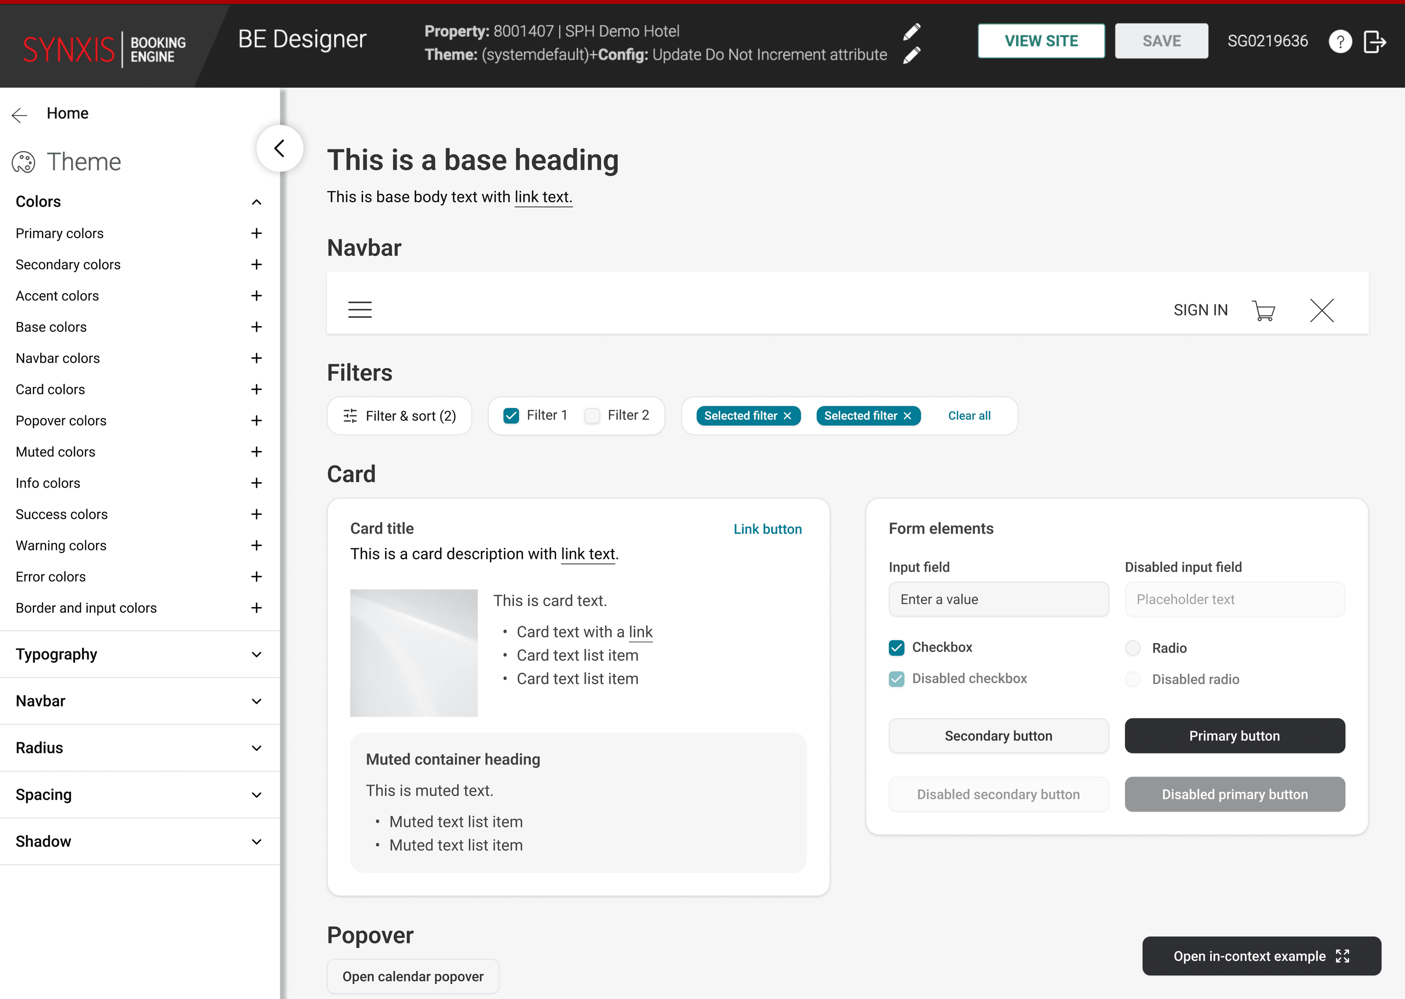Click the Theme palette icon
The width and height of the screenshot is (1405, 999).
pos(23,162)
